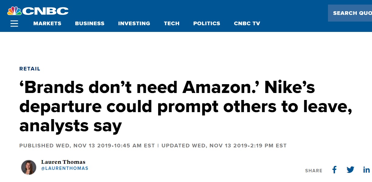Click Lauren Thomas's profile photo

coord(29,167)
